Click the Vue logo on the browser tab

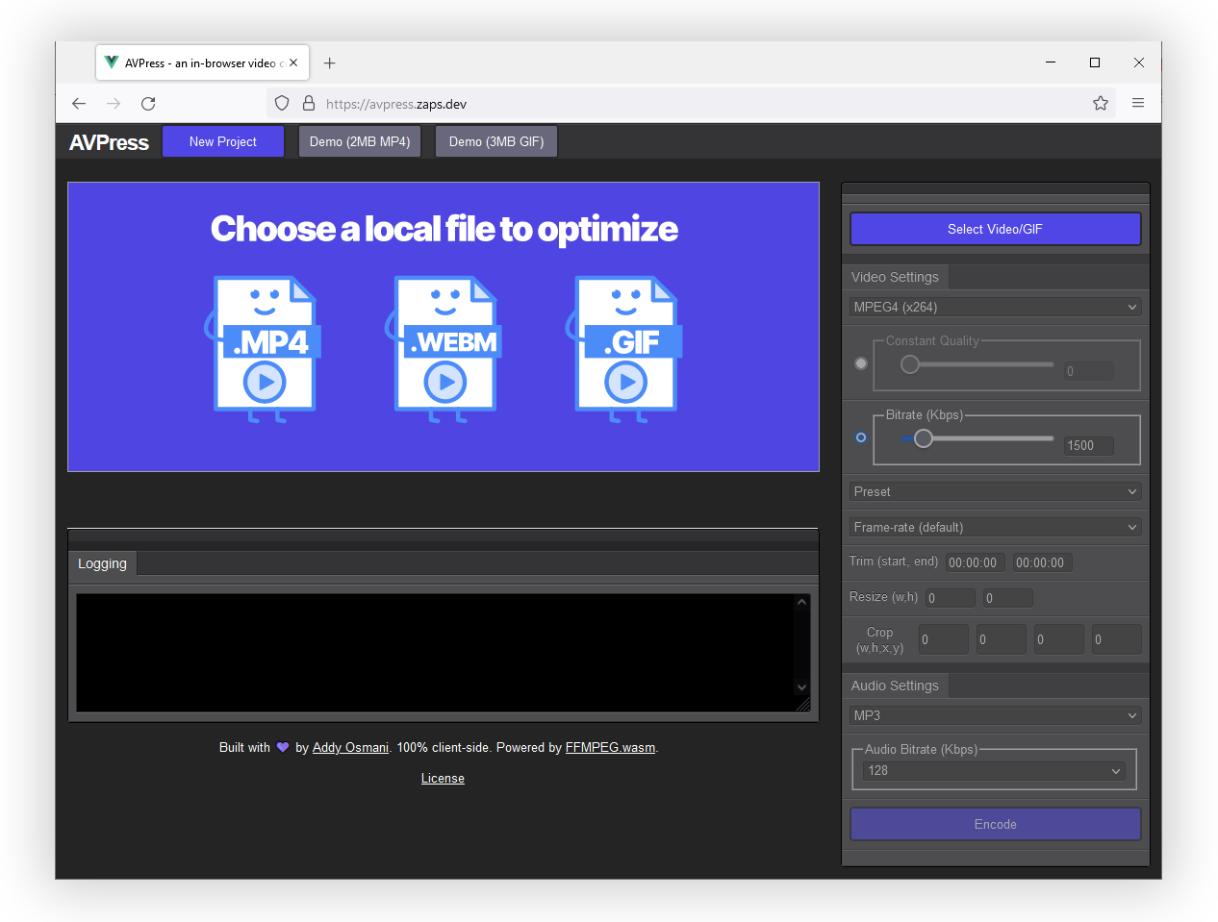111,62
